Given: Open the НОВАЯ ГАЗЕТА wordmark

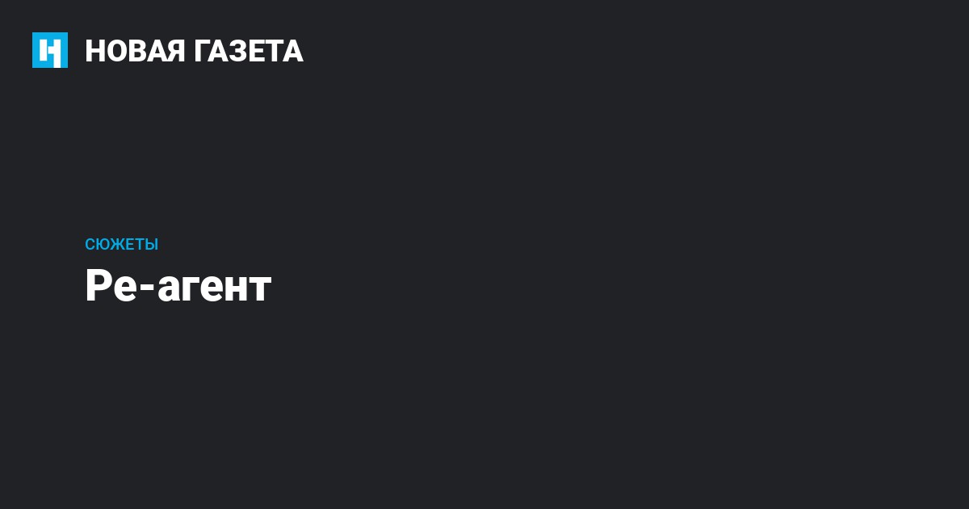Looking at the screenshot, I should pyautogui.click(x=194, y=51).
